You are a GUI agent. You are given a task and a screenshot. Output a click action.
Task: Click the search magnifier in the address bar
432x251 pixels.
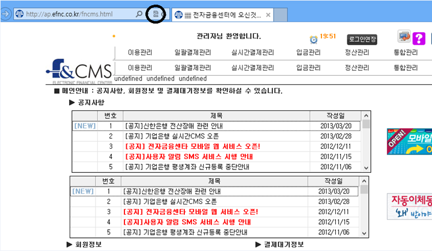point(139,14)
